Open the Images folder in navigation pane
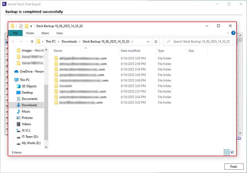Viewport: 247px width, 173px height. point(30,50)
